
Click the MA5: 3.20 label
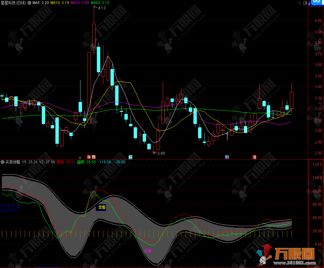point(41,3)
